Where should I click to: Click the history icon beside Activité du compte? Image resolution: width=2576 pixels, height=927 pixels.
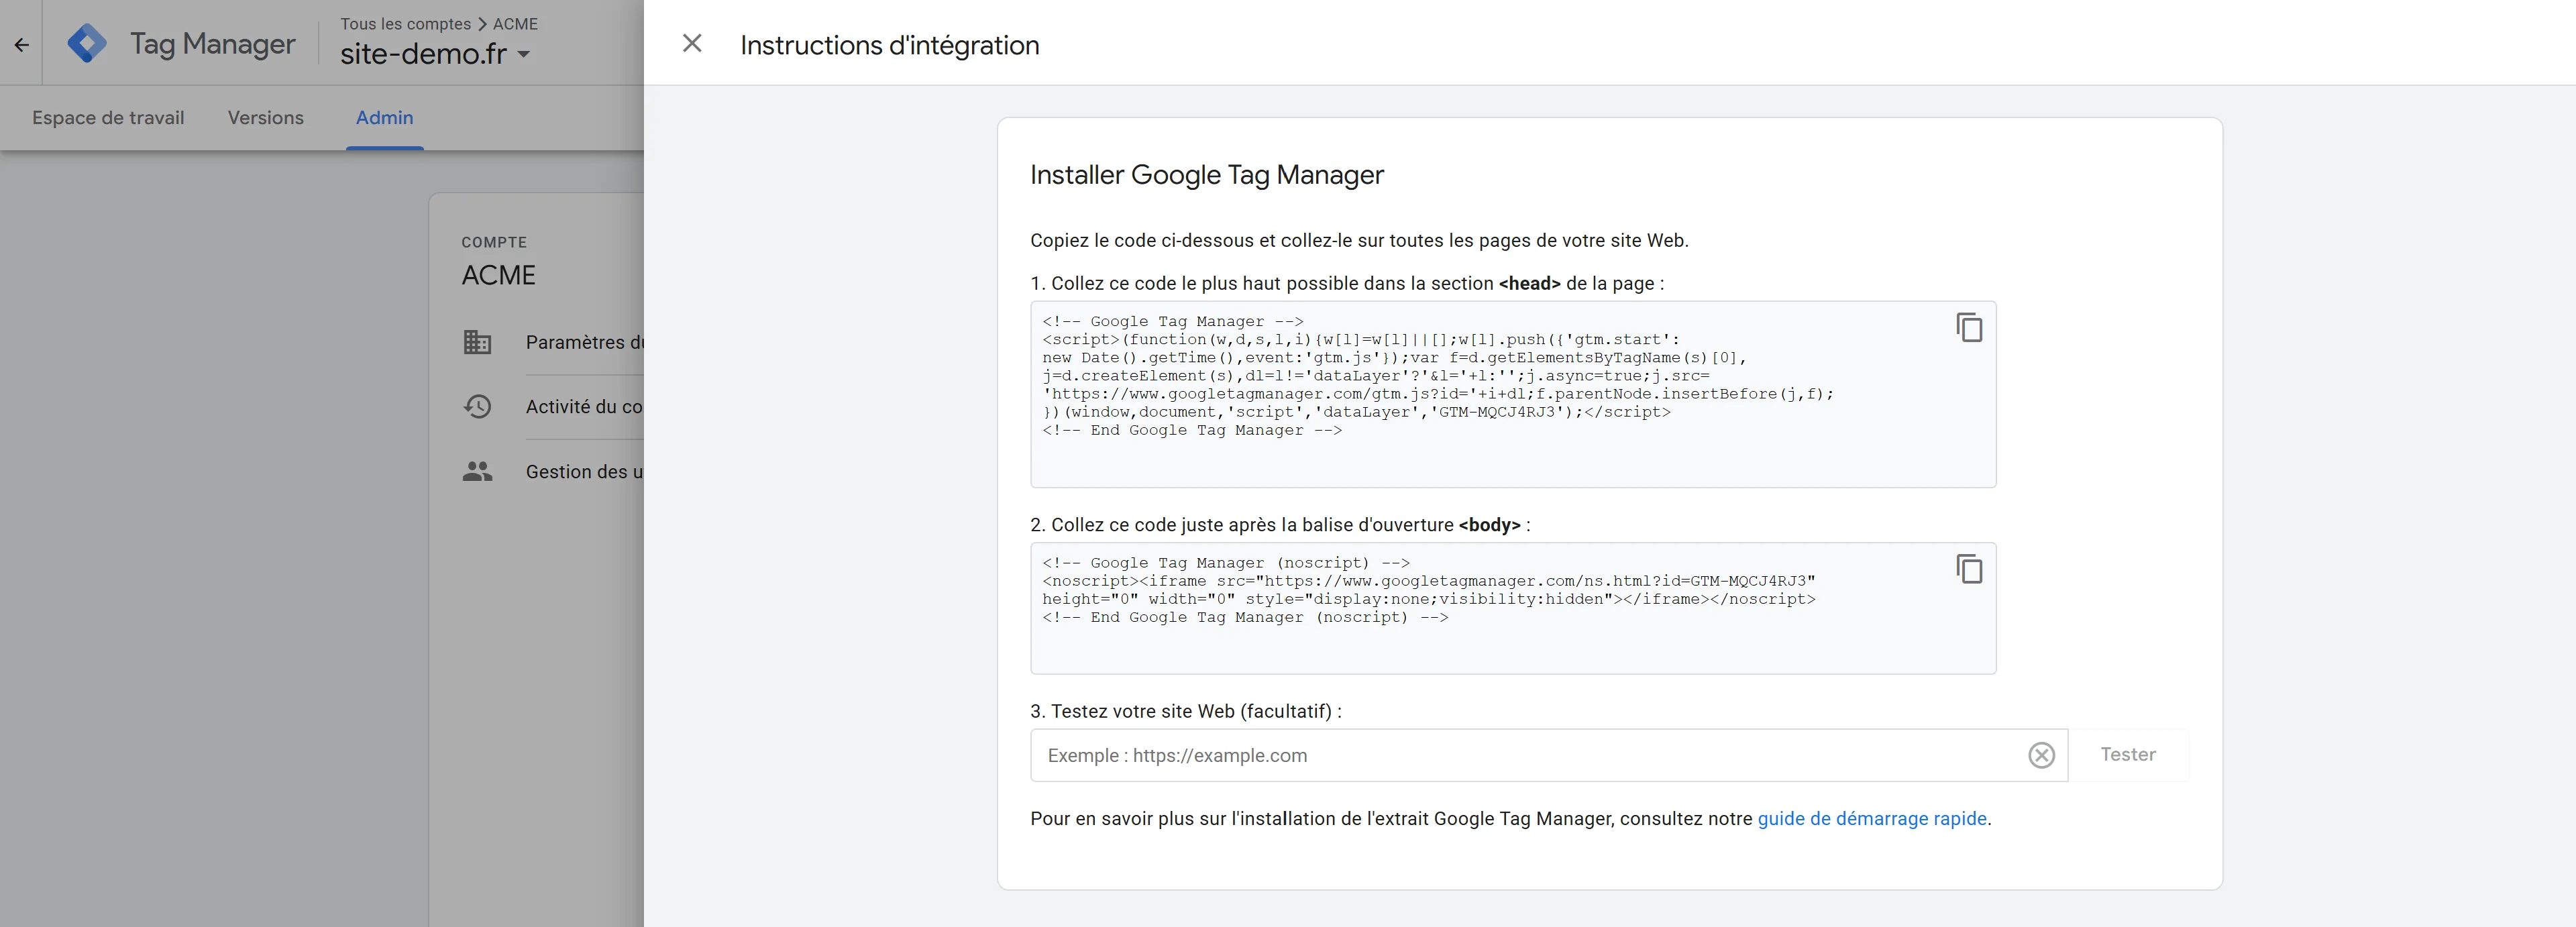tap(478, 407)
